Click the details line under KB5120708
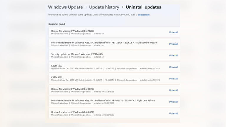The width and height of the screenshot is (226, 127). pos(78,34)
